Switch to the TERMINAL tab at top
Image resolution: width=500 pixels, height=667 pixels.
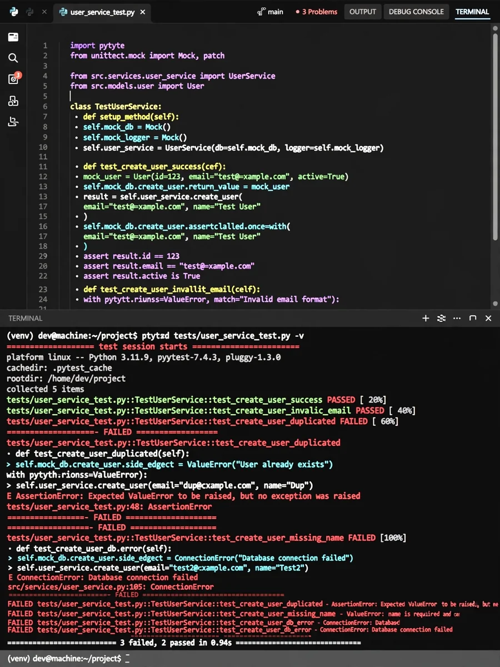[x=472, y=12]
